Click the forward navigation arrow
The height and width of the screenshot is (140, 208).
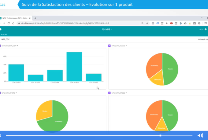coord(4,23)
